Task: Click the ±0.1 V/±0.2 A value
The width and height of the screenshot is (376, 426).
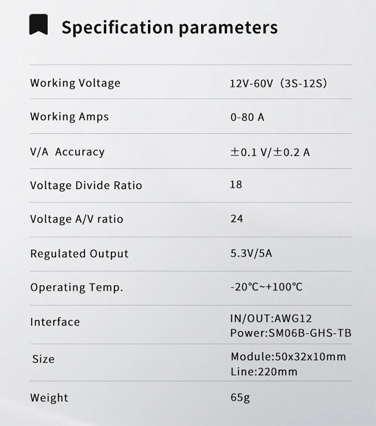Action: point(270,153)
